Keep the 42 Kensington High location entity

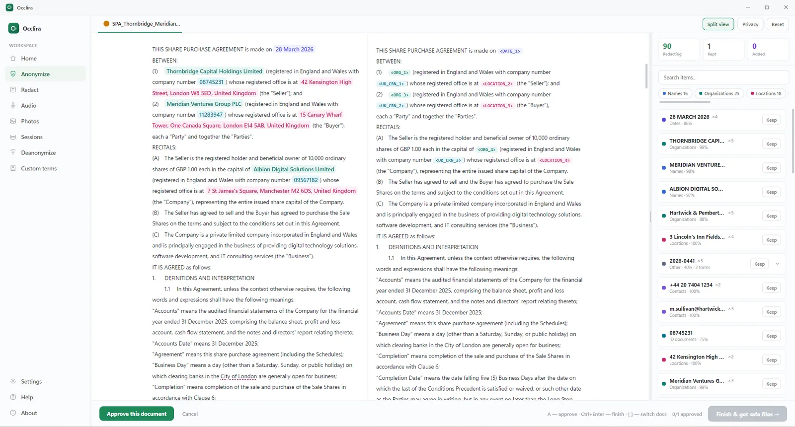(771, 360)
